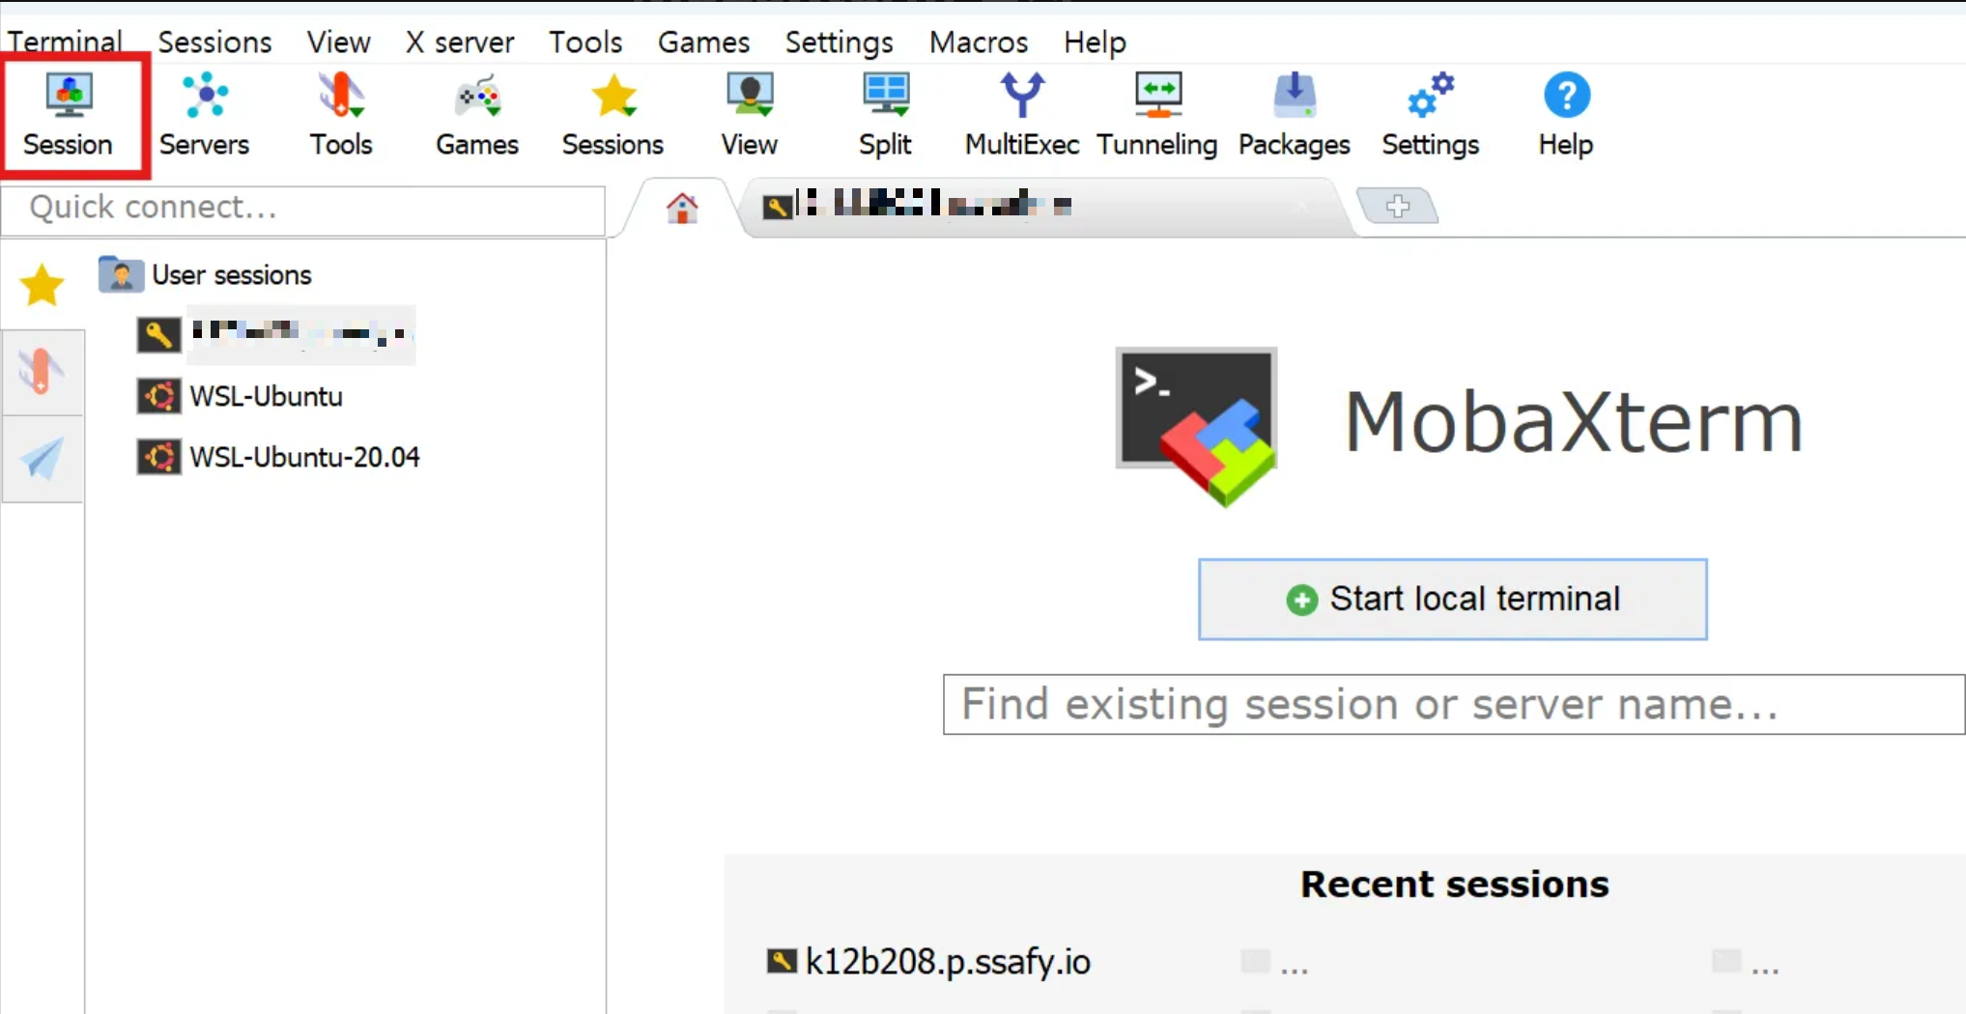Open the Terminal menu
The width and height of the screenshot is (1966, 1014).
click(65, 42)
